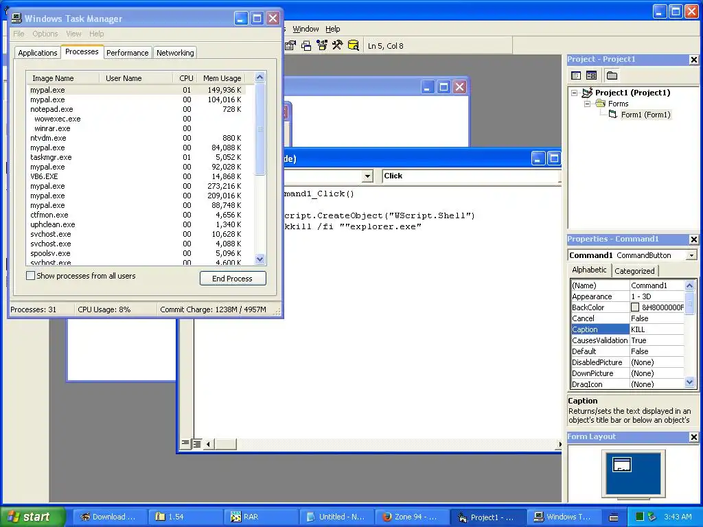
Task: Open the Toolbox toolbar icon
Action: 338,46
